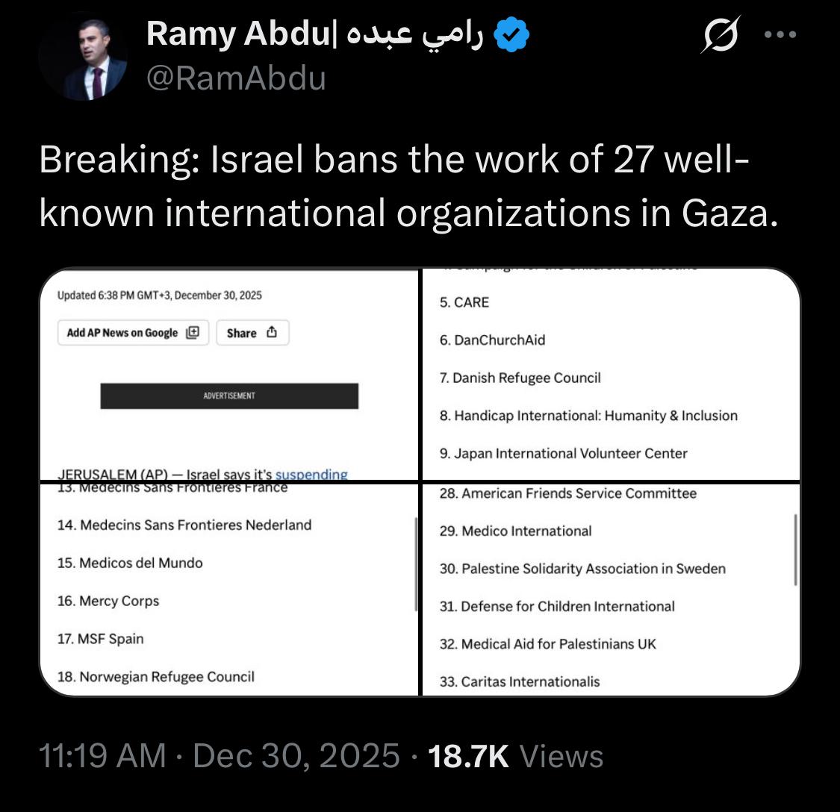Click the plus icon beside AP News on Google
Image resolution: width=840 pixels, height=812 pixels.
(x=193, y=333)
